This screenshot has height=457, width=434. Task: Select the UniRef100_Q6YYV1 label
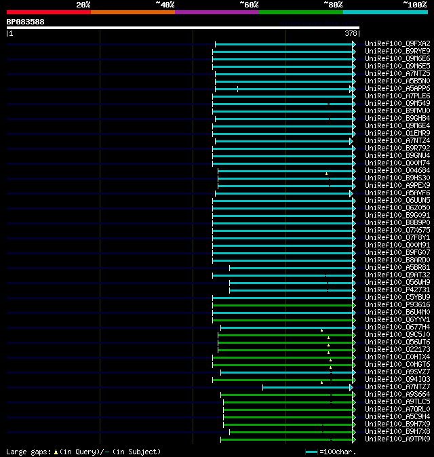tap(397, 320)
